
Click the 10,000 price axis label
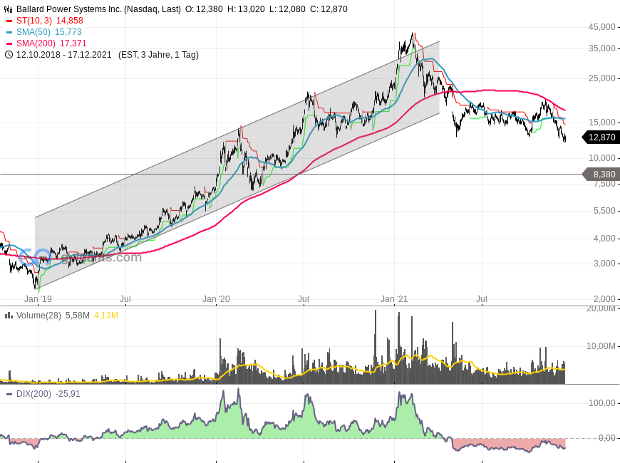point(601,159)
